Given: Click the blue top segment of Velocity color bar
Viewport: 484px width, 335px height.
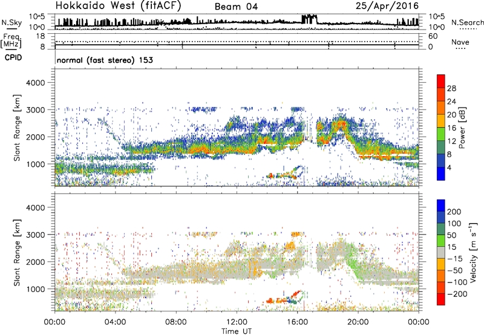Looking at the screenshot, I should (x=441, y=206).
